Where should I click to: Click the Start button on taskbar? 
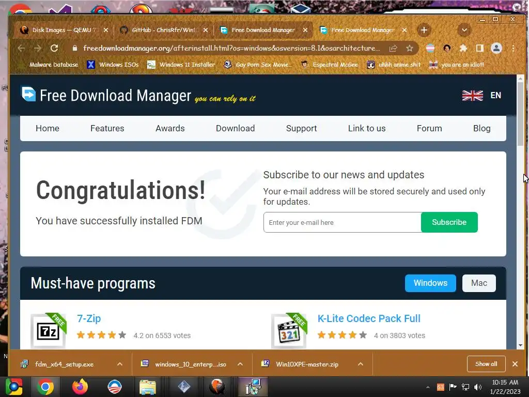[14, 387]
